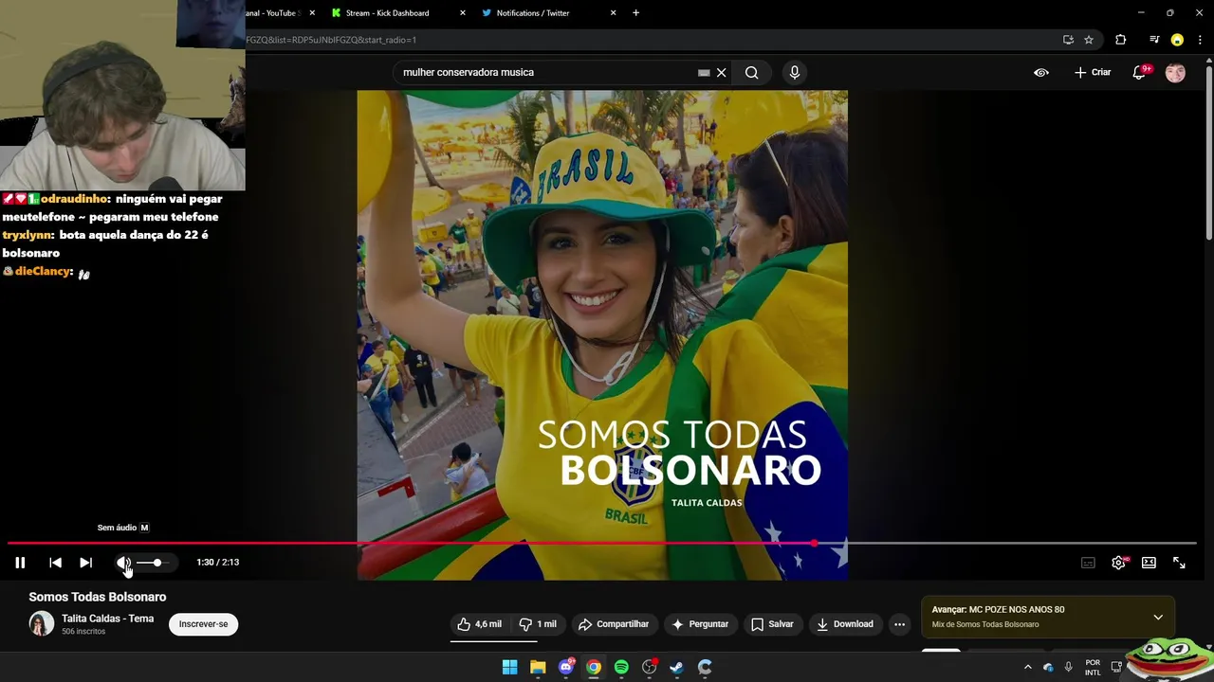Go to the previous video
The image size is (1214, 682).
point(55,563)
